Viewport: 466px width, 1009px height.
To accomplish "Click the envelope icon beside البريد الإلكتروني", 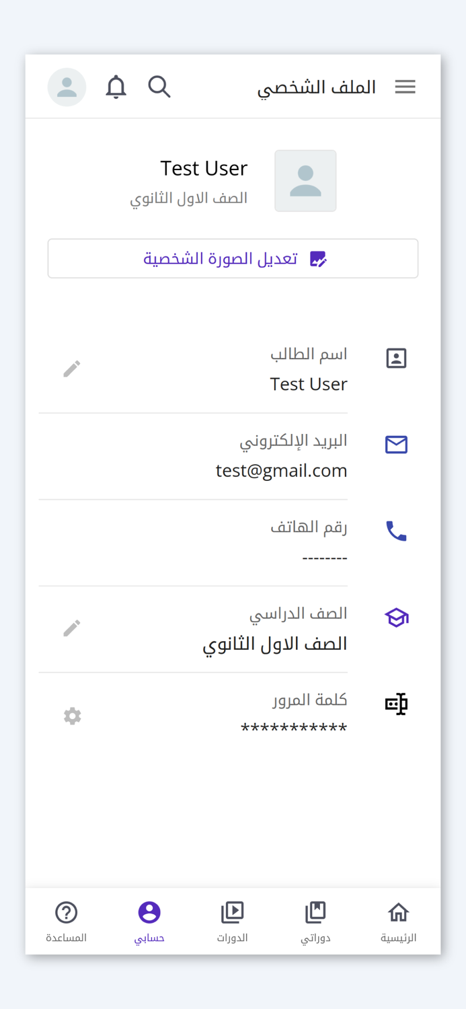I will [x=396, y=445].
